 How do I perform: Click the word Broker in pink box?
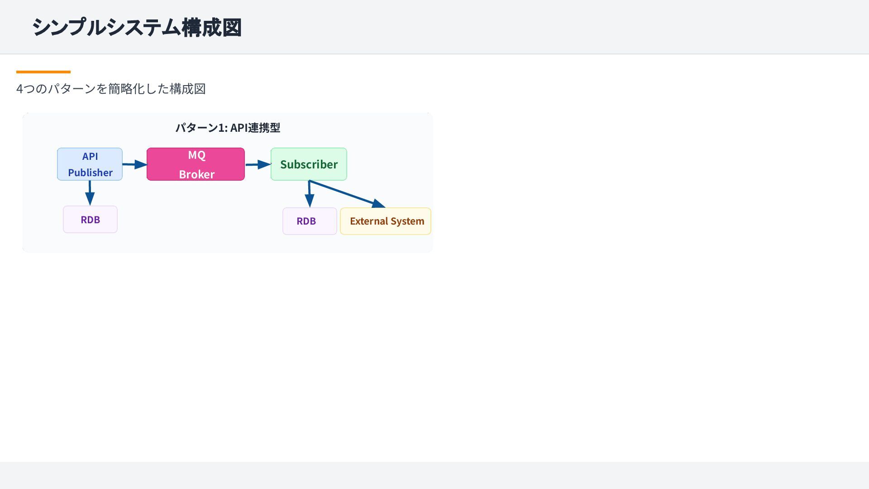tap(196, 174)
